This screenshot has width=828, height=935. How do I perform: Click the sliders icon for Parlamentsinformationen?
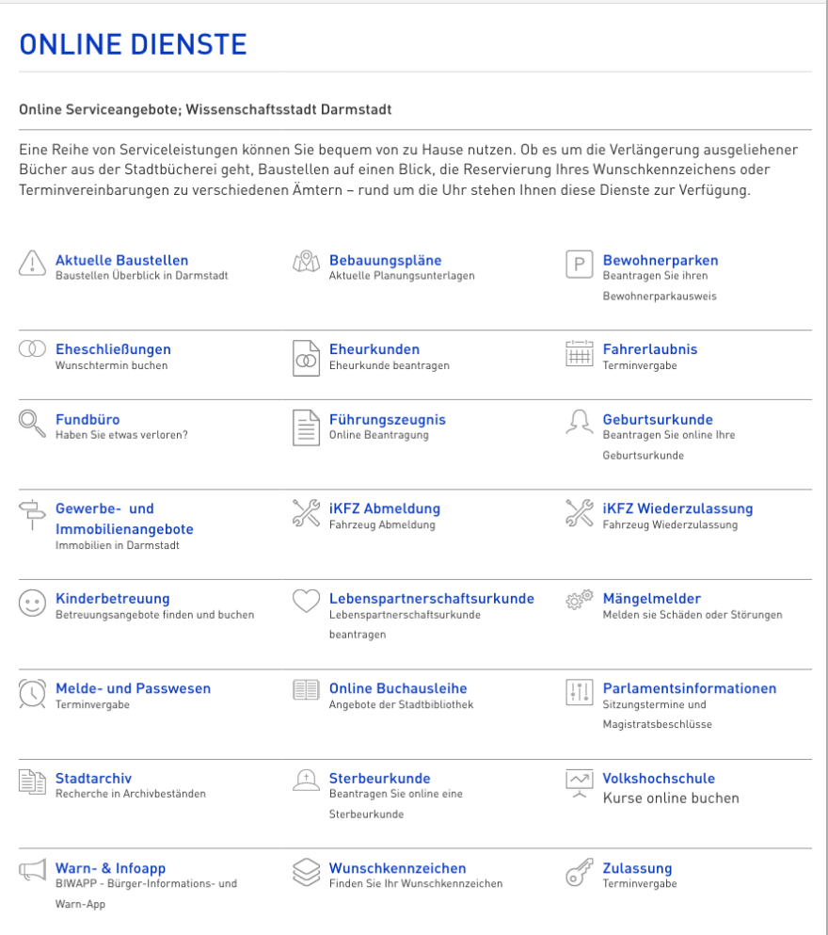579,692
